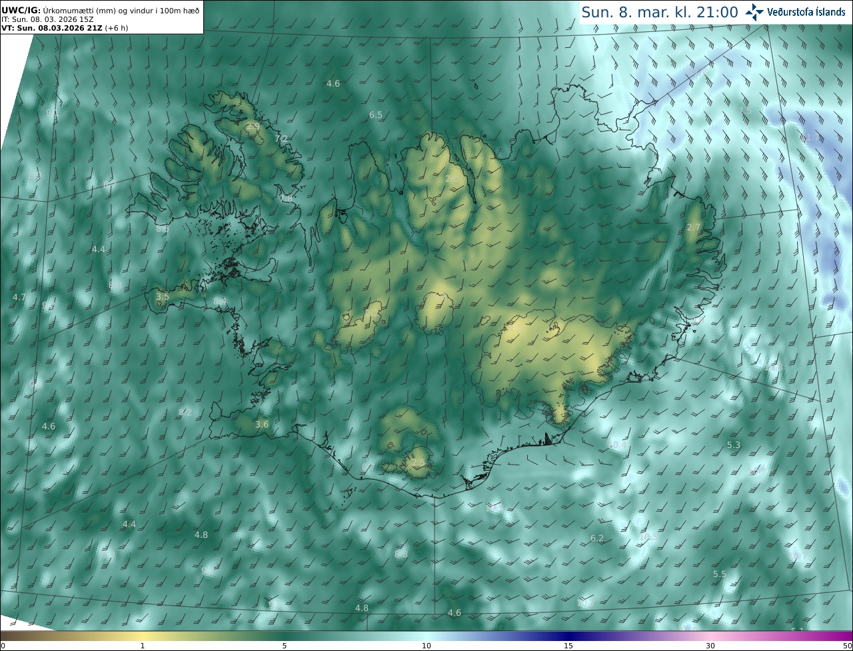Click the 7.5 value on the map
The width and height of the screenshot is (853, 651).
pos(745,110)
